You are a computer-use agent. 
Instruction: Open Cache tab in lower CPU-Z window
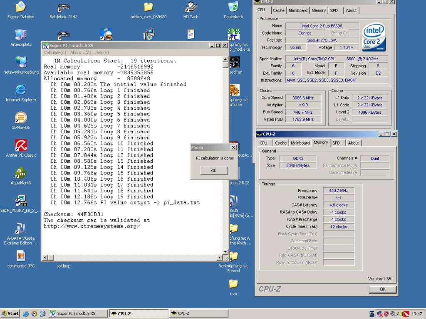coord(281,143)
